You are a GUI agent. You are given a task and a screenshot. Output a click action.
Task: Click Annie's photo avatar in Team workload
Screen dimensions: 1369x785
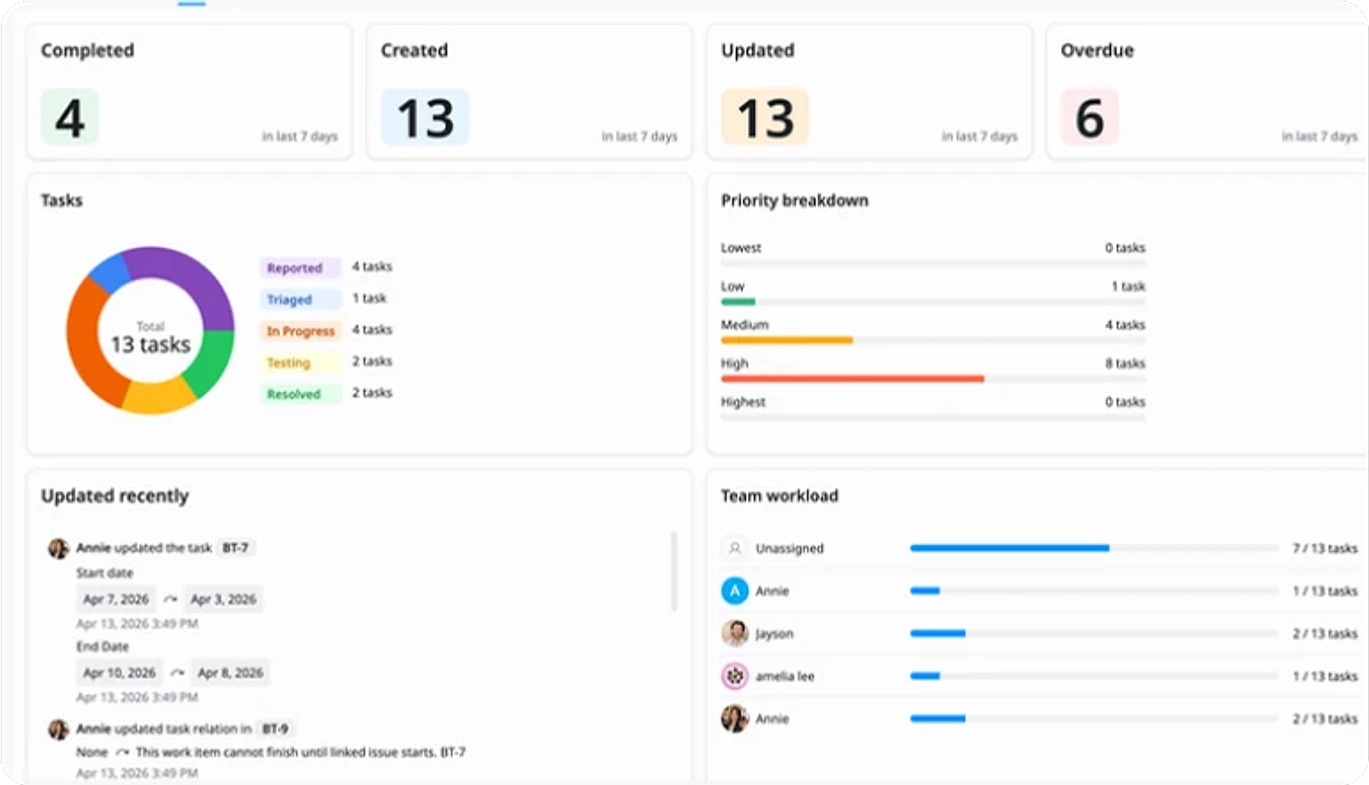point(734,718)
